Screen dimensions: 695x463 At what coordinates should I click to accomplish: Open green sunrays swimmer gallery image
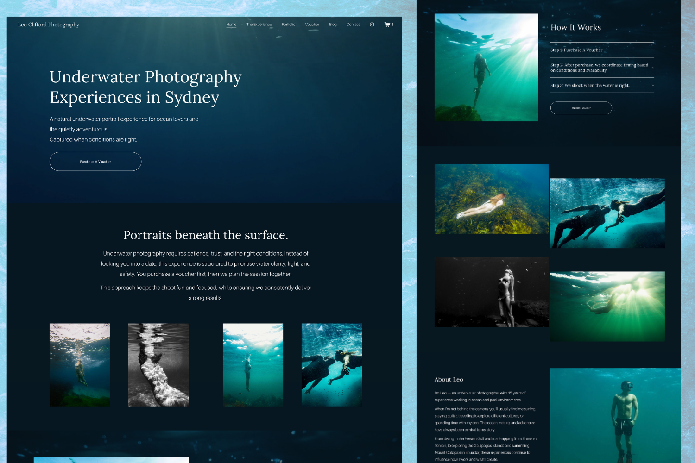[x=607, y=307]
